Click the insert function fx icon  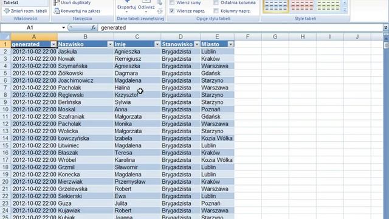coord(93,27)
